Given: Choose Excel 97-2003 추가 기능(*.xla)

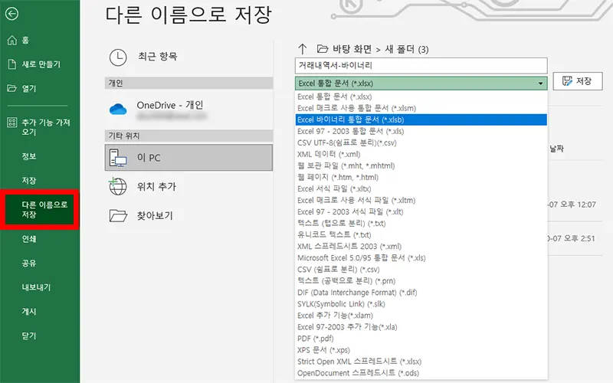Looking at the screenshot, I should click(421, 327).
